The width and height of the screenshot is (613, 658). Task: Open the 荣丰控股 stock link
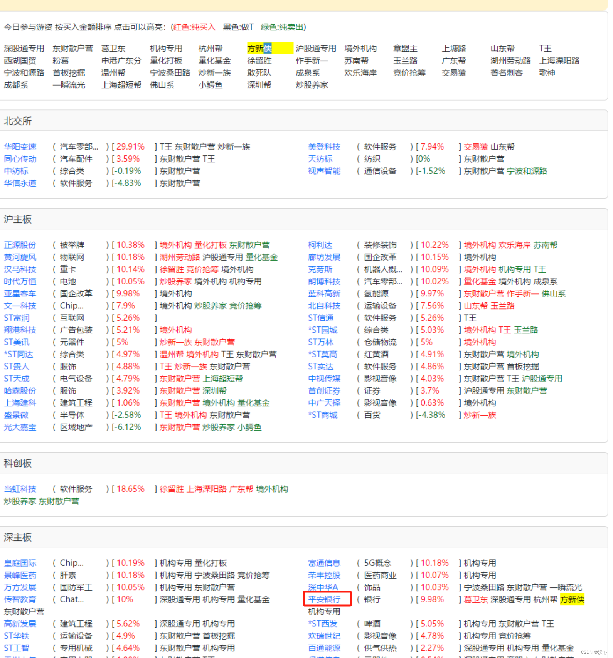point(324,575)
